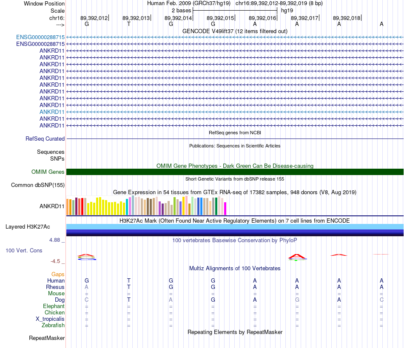404x348 pixels.
Task: Click the 'RefSeq genes from NCBI' track title
Action: [x=235, y=133]
